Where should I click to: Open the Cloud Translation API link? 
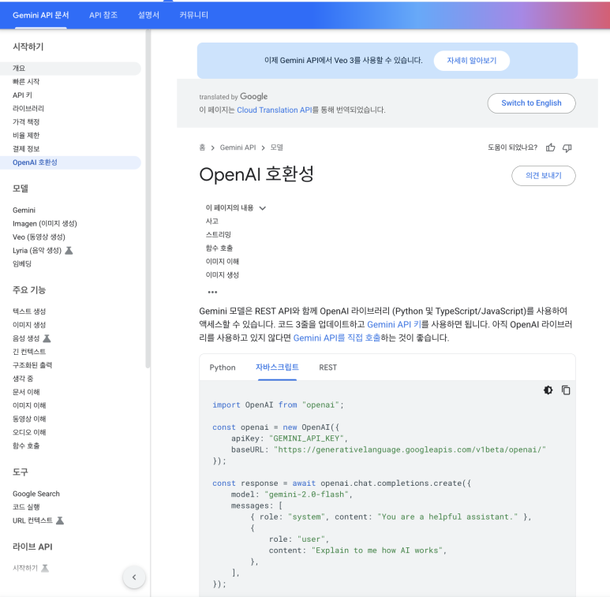[275, 110]
